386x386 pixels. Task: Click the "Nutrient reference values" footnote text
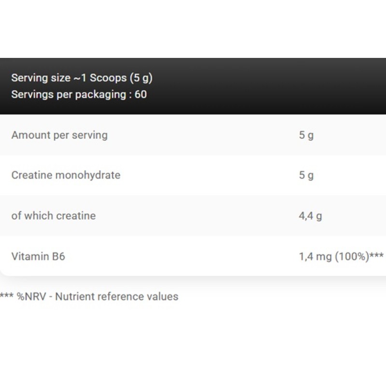click(x=116, y=297)
